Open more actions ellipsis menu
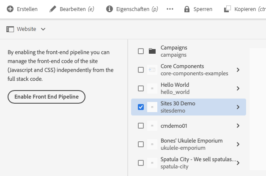 click(170, 9)
